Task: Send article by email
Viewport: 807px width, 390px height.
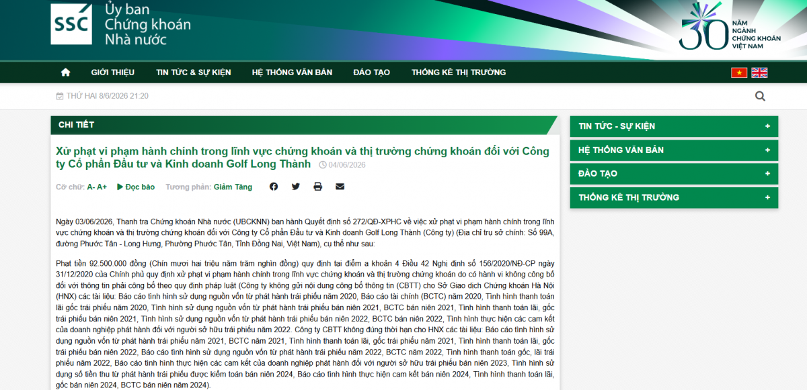Action: click(x=340, y=187)
